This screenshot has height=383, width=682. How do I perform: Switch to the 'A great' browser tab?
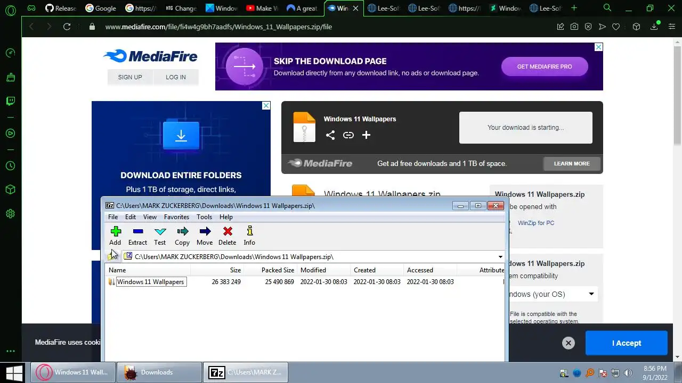pyautogui.click(x=302, y=8)
